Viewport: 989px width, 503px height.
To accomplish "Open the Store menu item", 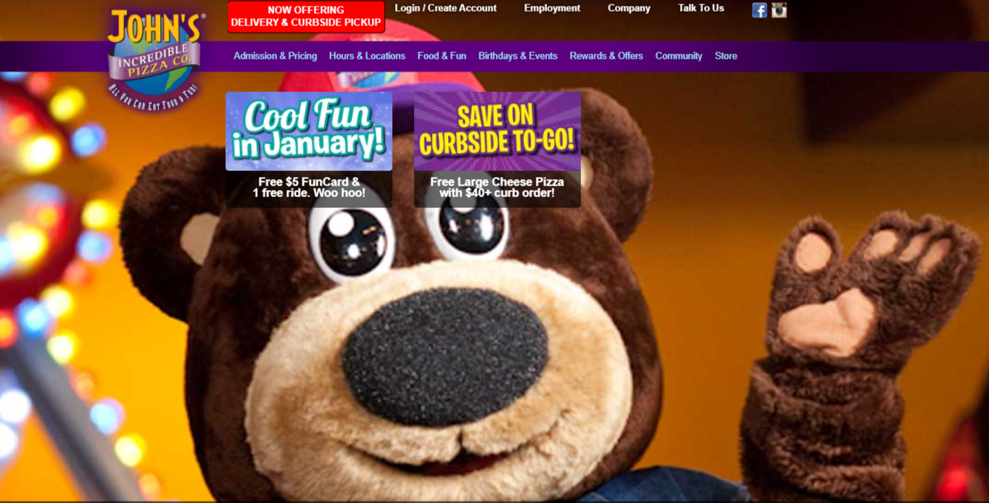I will 726,56.
